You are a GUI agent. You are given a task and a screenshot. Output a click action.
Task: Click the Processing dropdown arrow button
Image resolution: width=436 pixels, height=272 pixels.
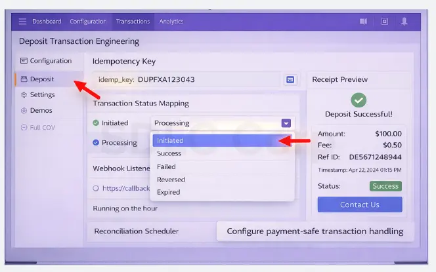[x=286, y=123]
